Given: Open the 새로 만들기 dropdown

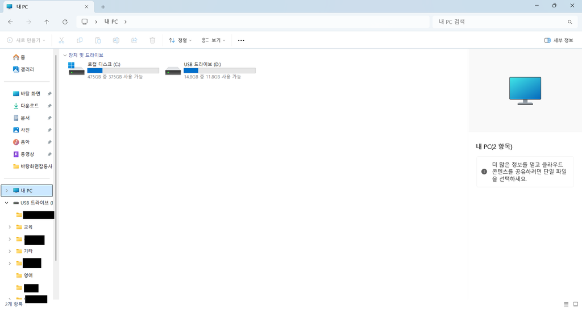Looking at the screenshot, I should click(x=26, y=40).
